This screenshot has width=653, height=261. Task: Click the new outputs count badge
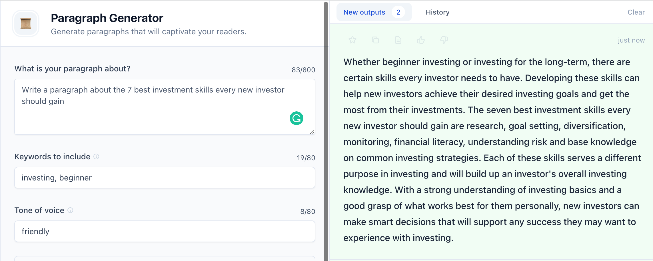tap(398, 12)
